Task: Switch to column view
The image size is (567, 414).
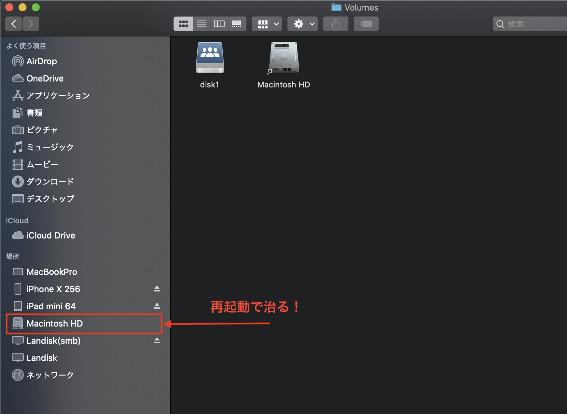Action: [219, 24]
